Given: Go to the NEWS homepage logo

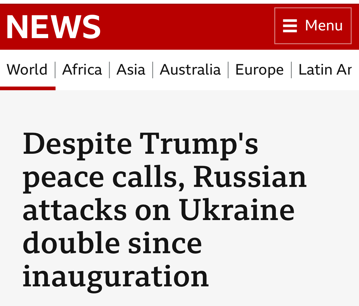Looking at the screenshot, I should coord(53,27).
